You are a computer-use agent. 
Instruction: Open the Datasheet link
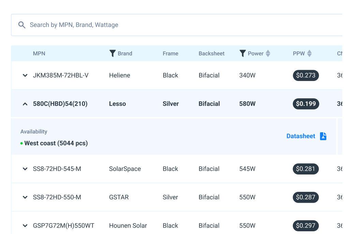301,136
